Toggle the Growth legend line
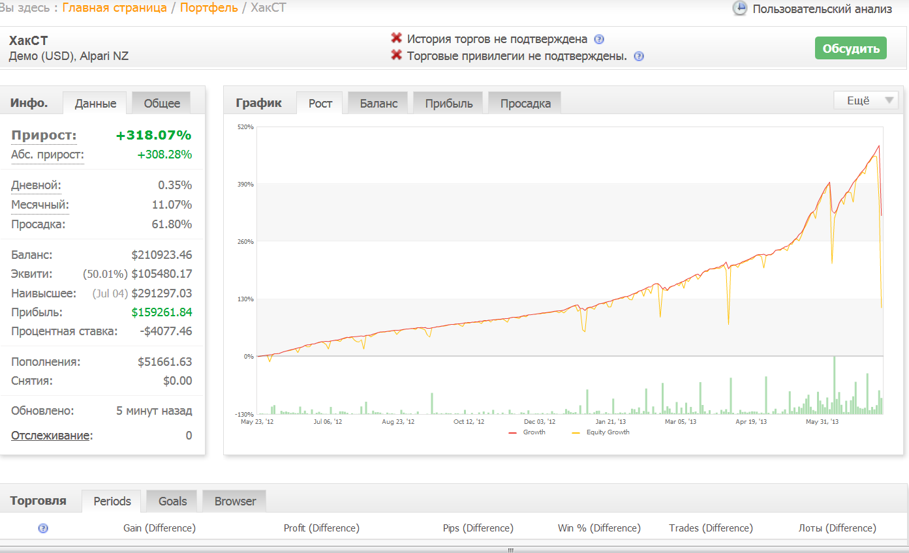 [527, 432]
